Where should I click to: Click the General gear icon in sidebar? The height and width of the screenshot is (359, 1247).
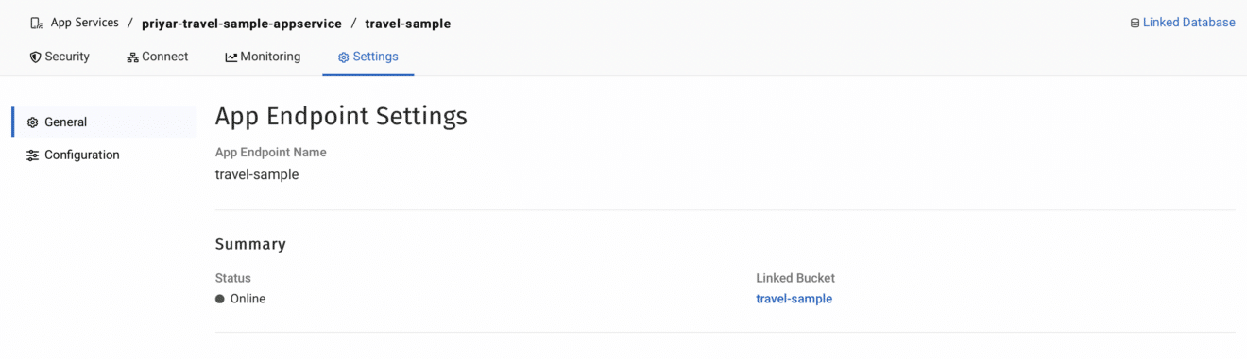click(x=33, y=122)
